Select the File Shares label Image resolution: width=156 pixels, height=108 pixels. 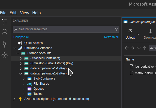(41, 84)
